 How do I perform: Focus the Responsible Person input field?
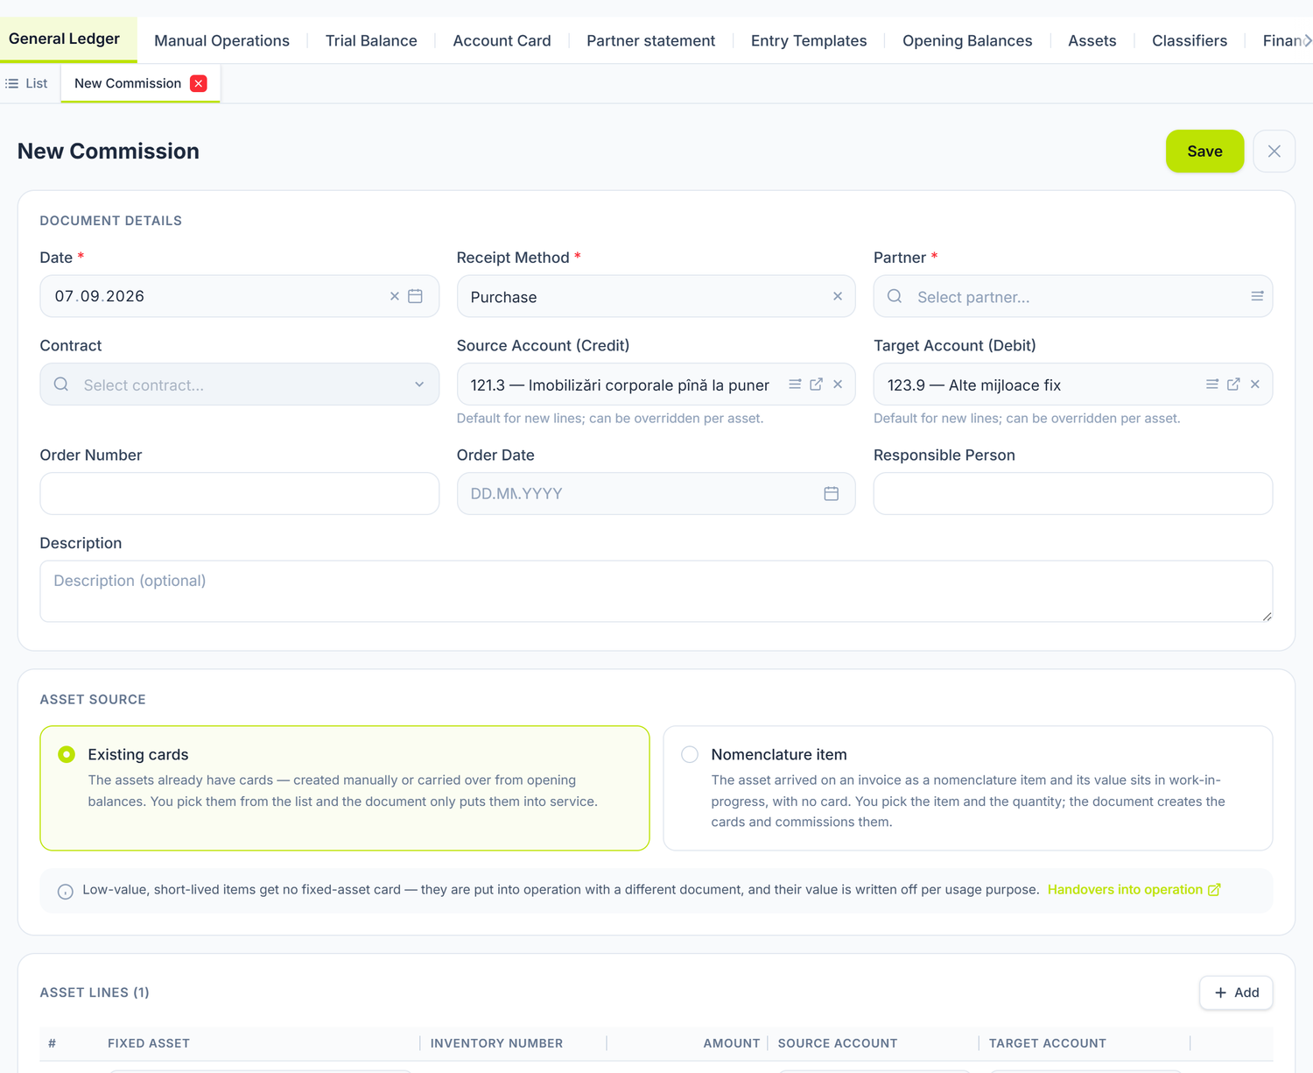click(1073, 494)
